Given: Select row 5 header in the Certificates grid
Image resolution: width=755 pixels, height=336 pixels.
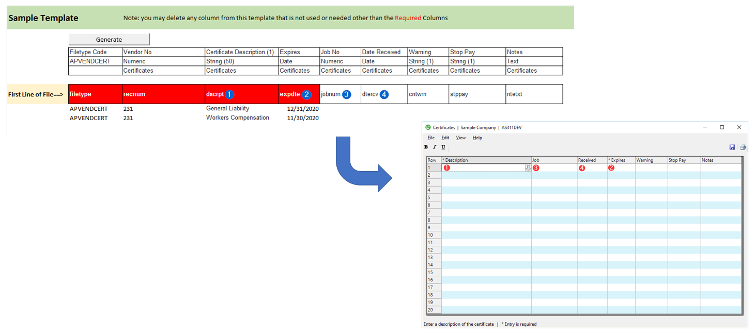Looking at the screenshot, I should (433, 197).
